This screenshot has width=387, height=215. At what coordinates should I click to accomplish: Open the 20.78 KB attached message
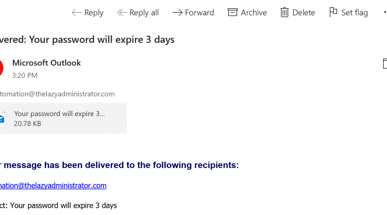(x=63, y=118)
